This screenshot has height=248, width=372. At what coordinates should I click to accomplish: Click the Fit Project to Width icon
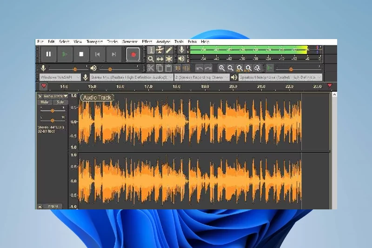tap(248, 68)
